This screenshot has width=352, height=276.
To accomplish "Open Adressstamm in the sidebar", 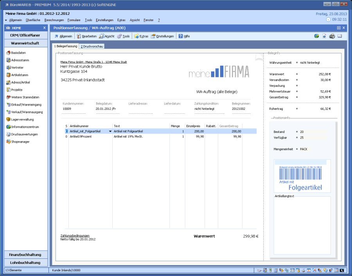I will pyautogui.click(x=18, y=60).
